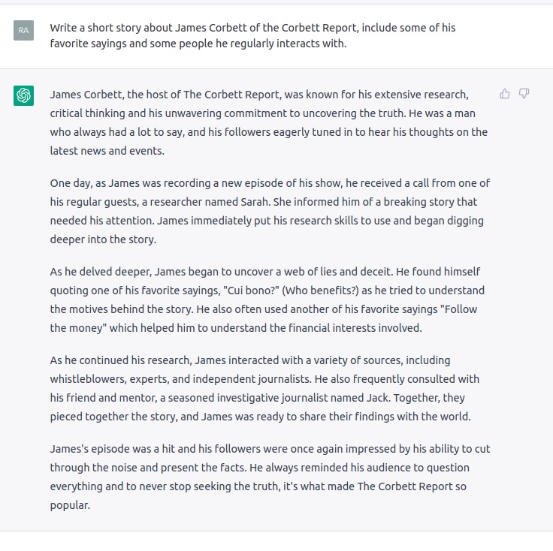The height and width of the screenshot is (551, 553).
Task: Click the paragraph starting 'One day, as James'
Action: pos(270,211)
